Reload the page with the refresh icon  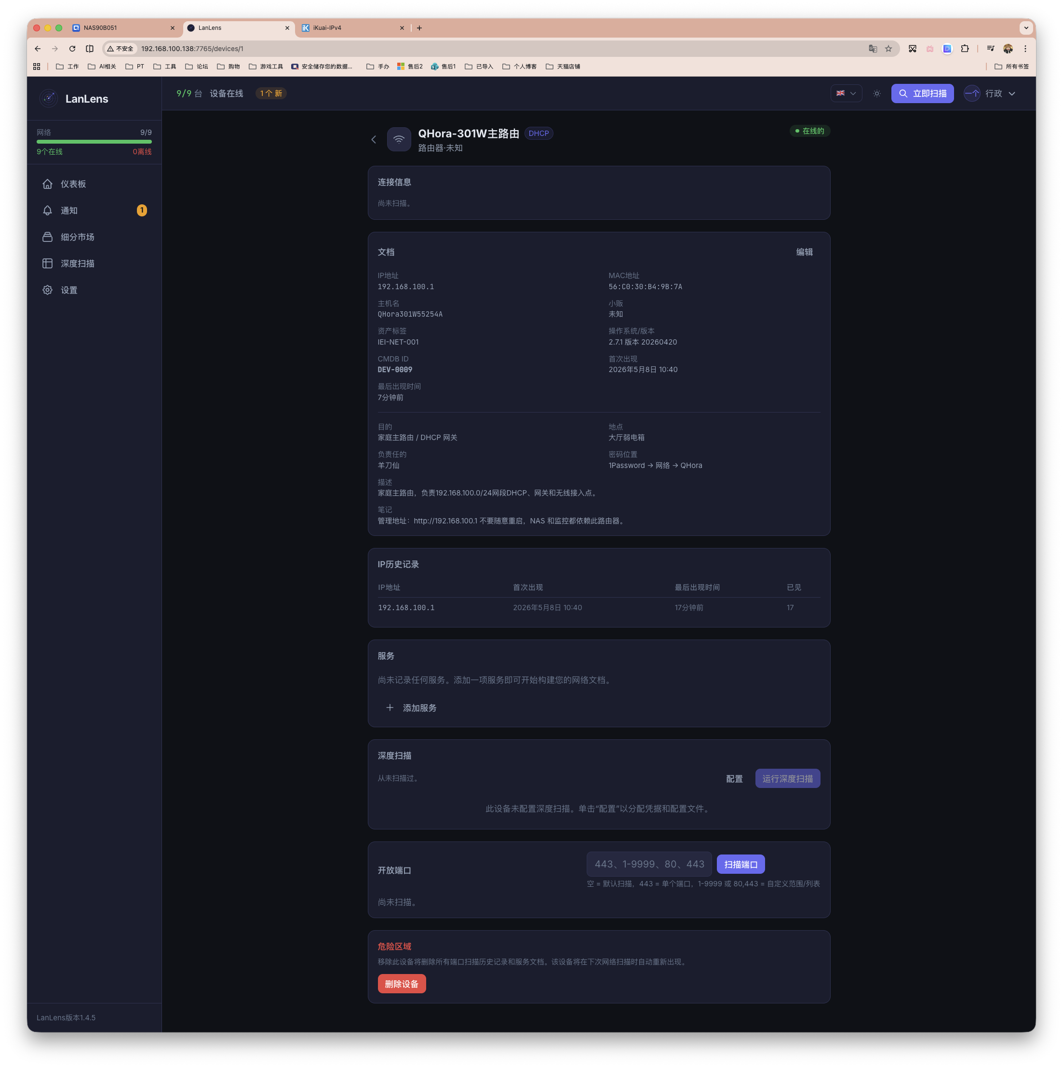click(72, 49)
